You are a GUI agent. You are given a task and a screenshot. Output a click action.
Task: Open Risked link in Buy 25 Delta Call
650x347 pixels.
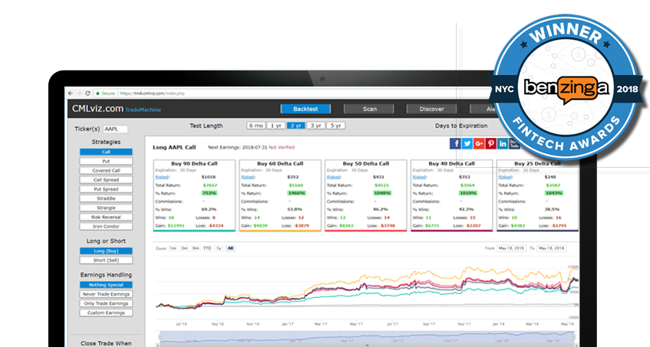pyautogui.click(x=505, y=177)
